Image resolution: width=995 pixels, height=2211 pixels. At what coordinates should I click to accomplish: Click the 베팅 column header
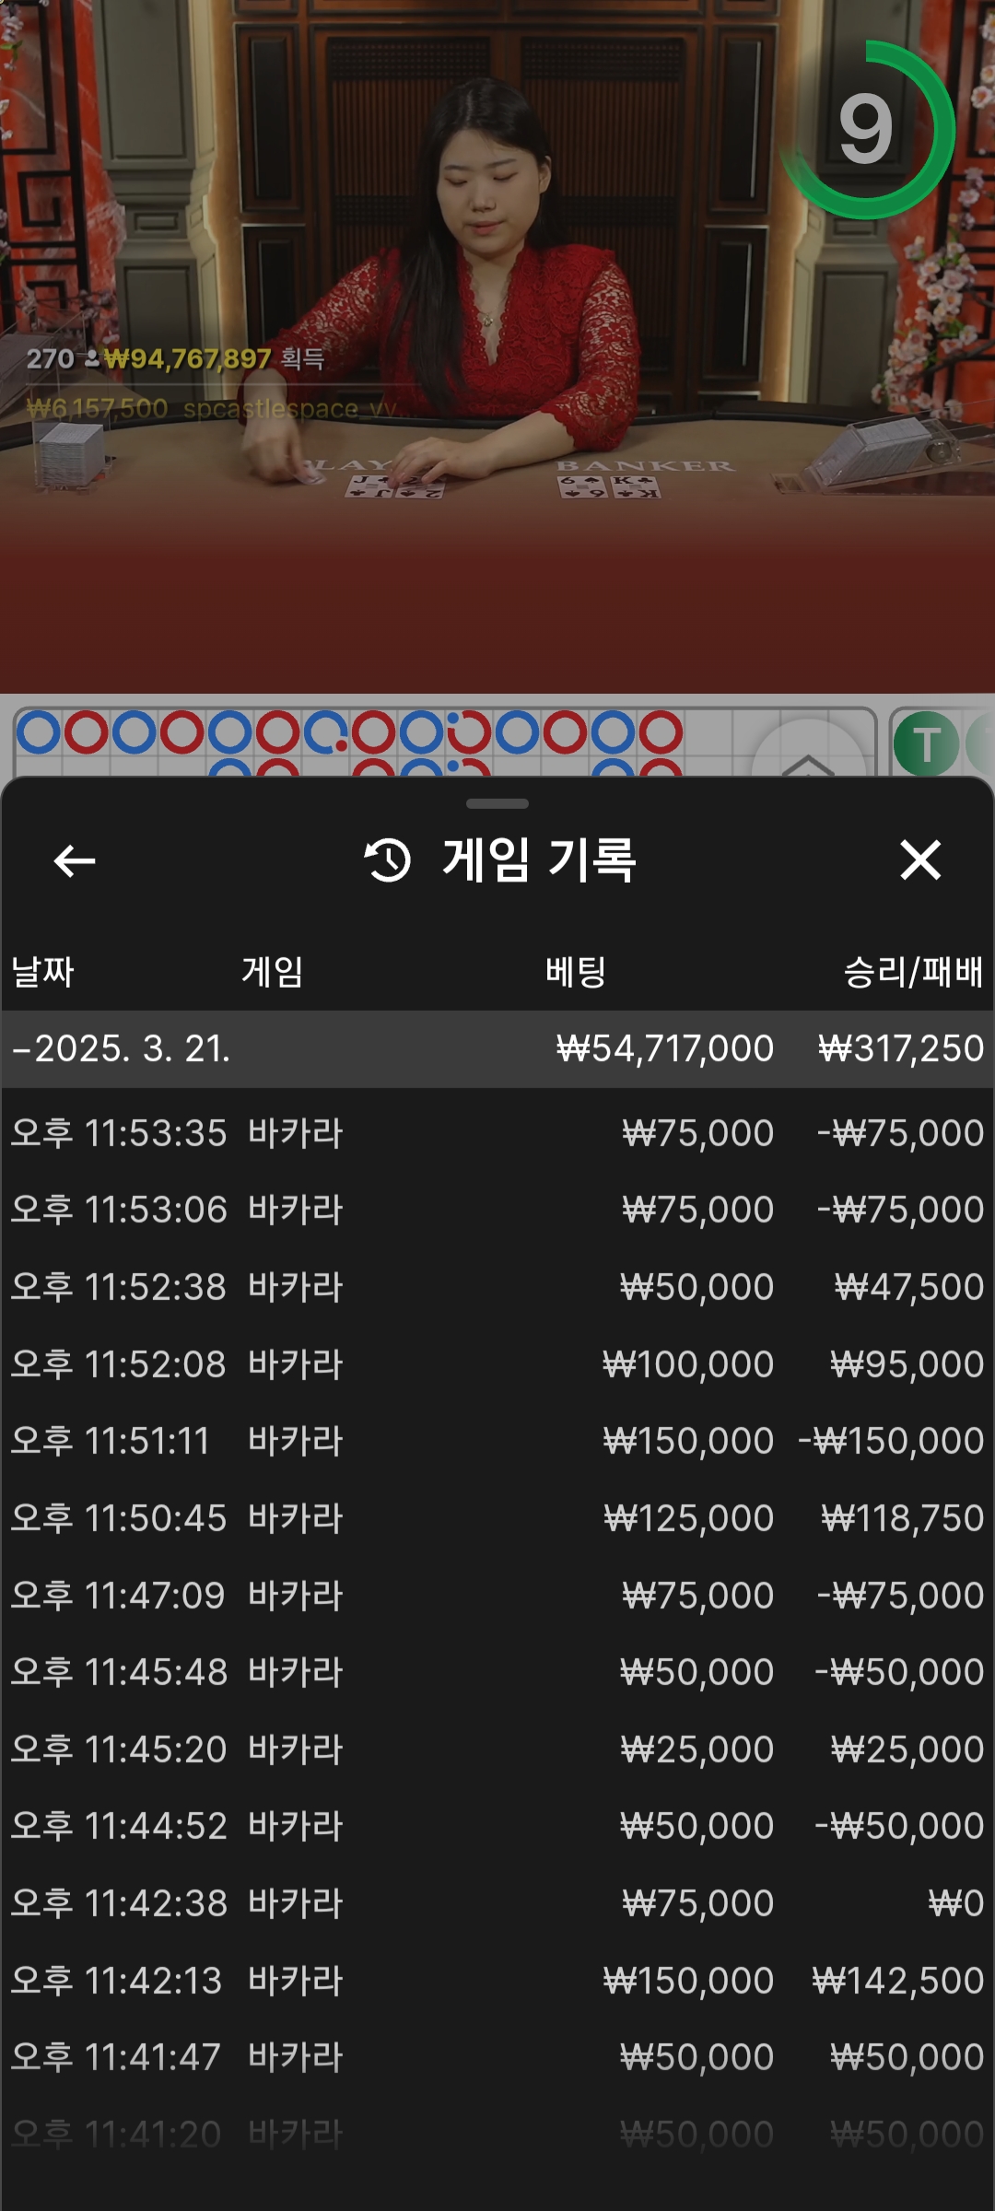pyautogui.click(x=575, y=972)
